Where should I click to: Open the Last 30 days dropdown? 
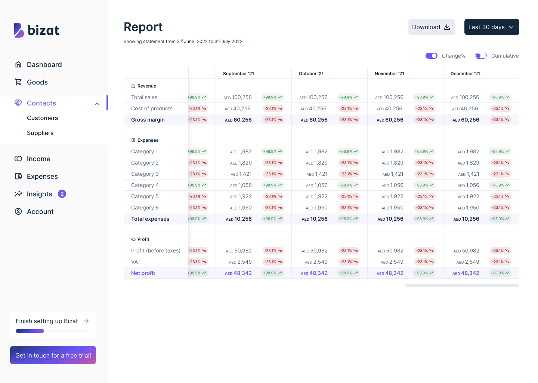click(x=492, y=27)
